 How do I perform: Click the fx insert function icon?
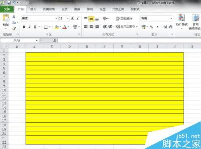point(55,40)
